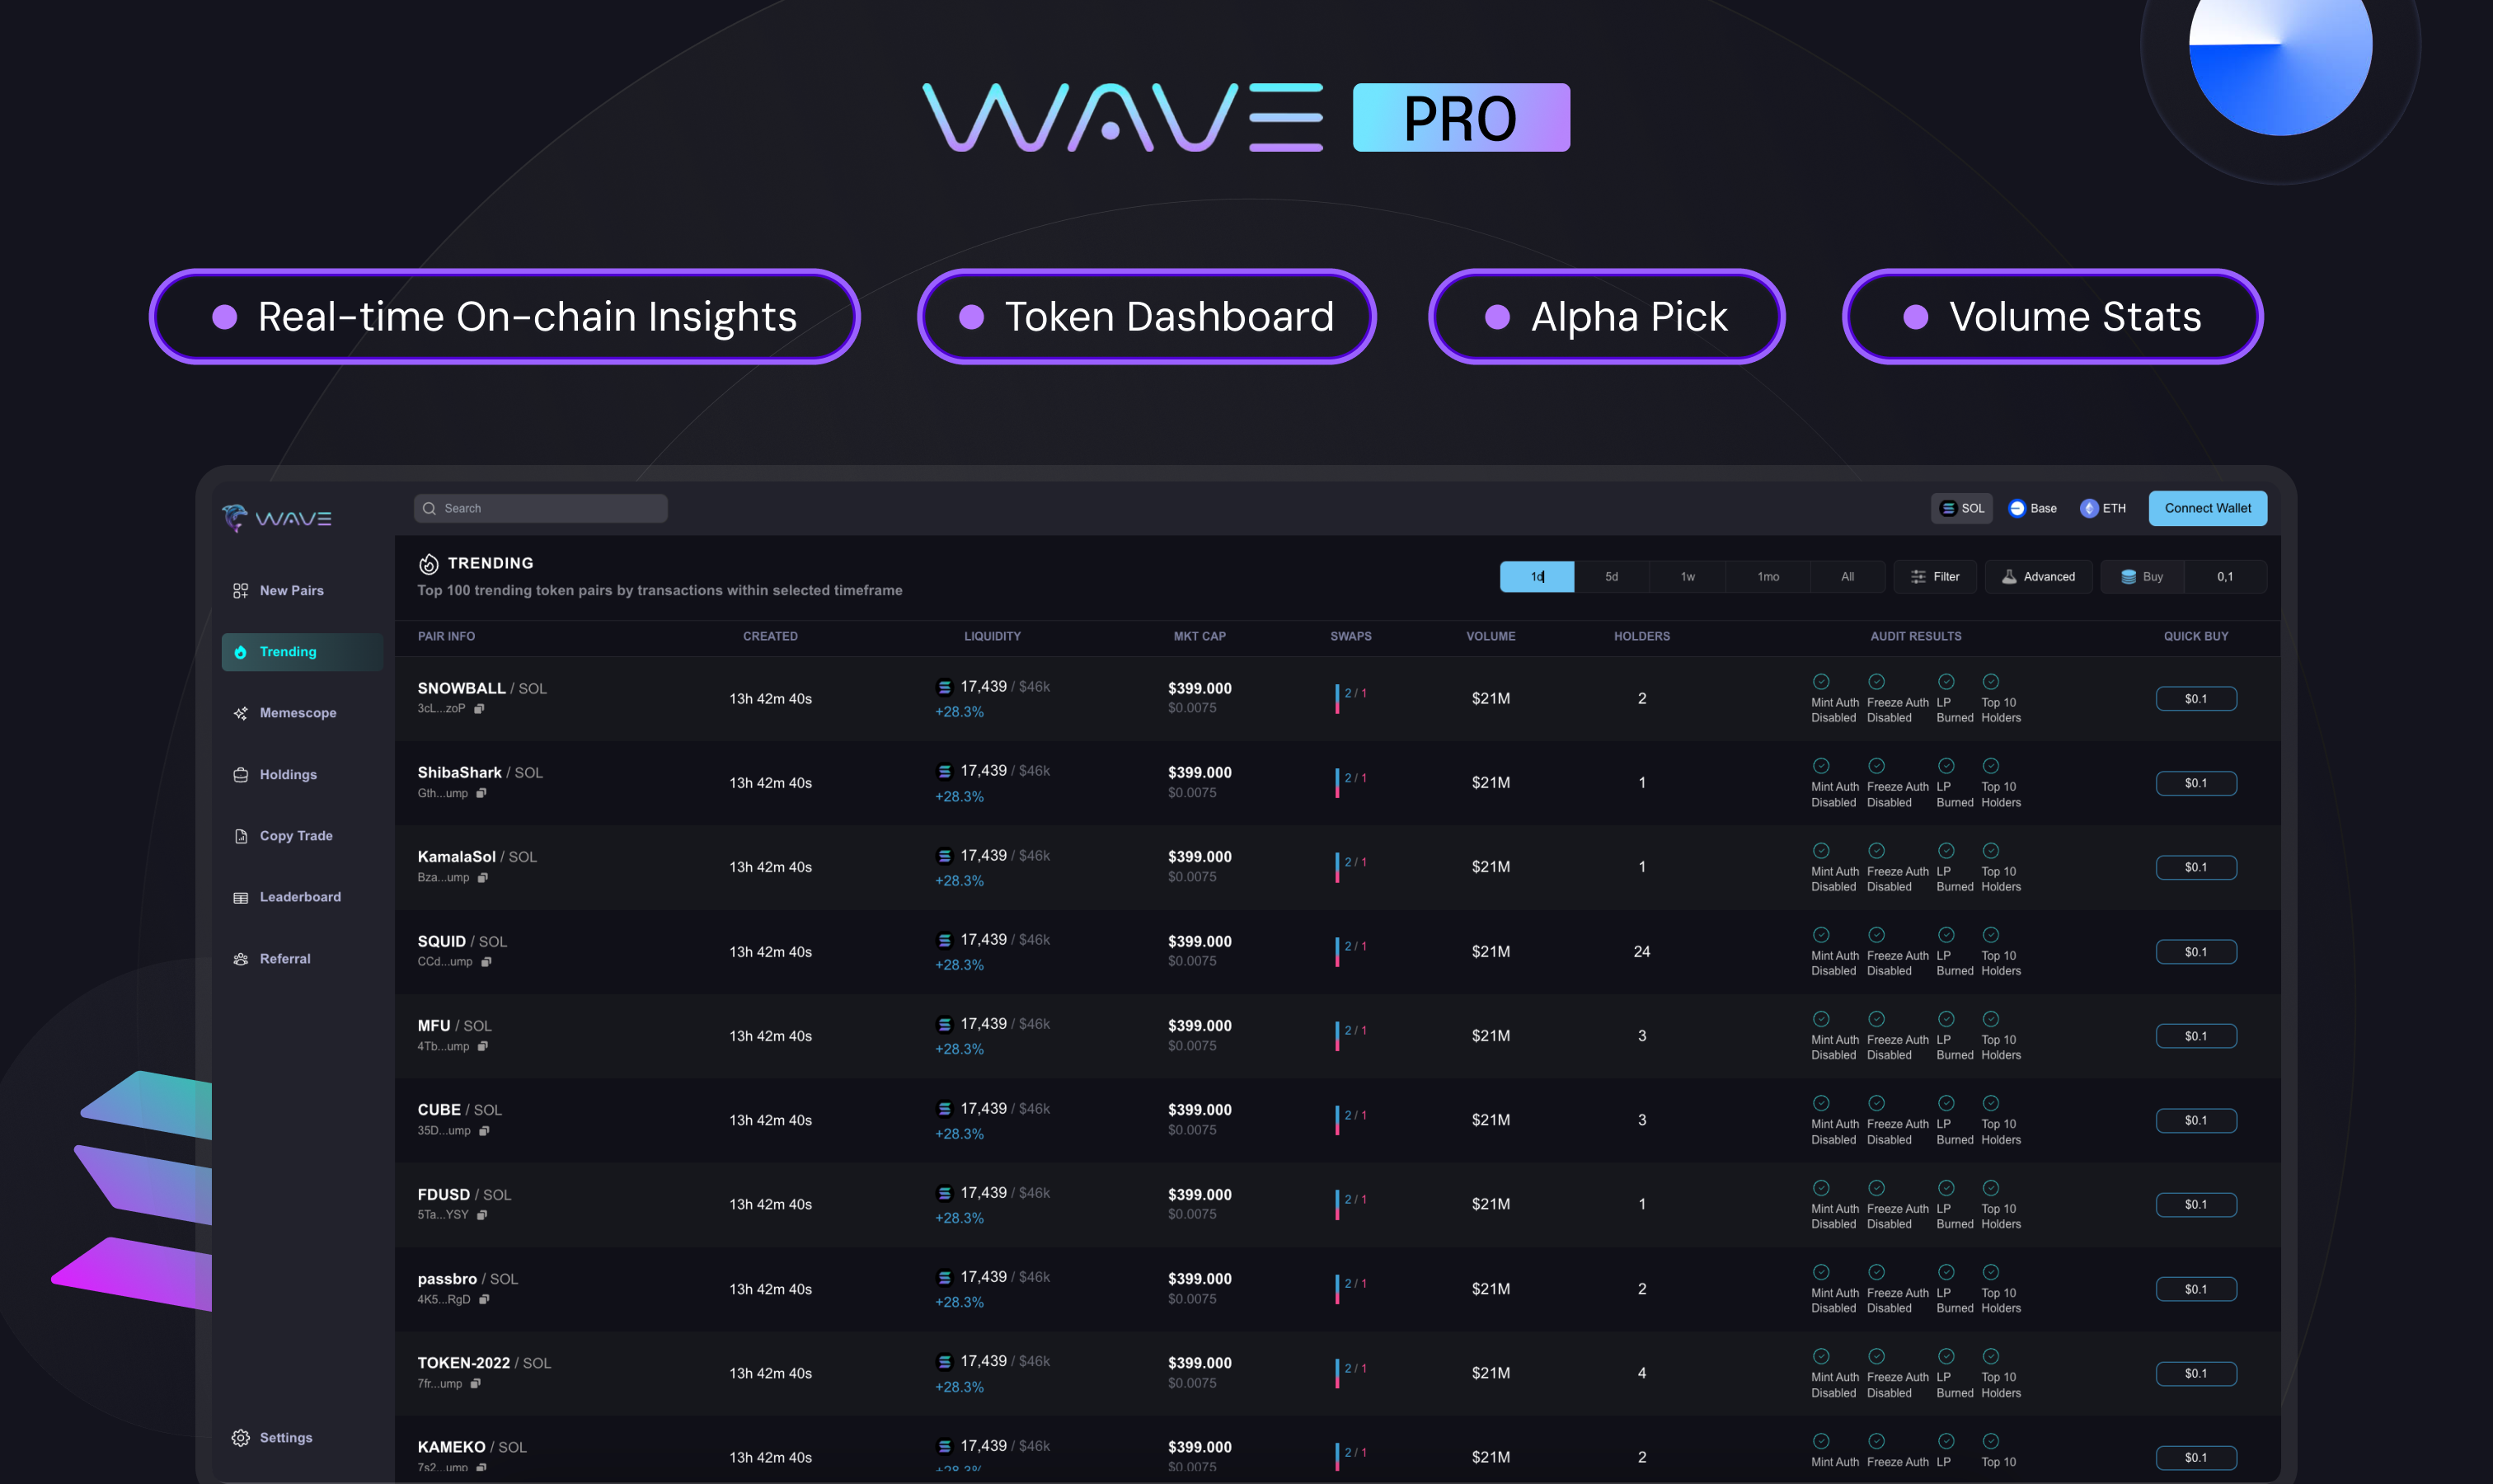Copy the ShibaShark address Gth...ump
The height and width of the screenshot is (1484, 2493).
click(481, 793)
